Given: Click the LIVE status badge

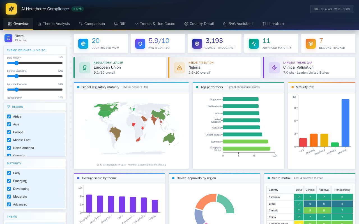Looking at the screenshot, I should pyautogui.click(x=77, y=9).
